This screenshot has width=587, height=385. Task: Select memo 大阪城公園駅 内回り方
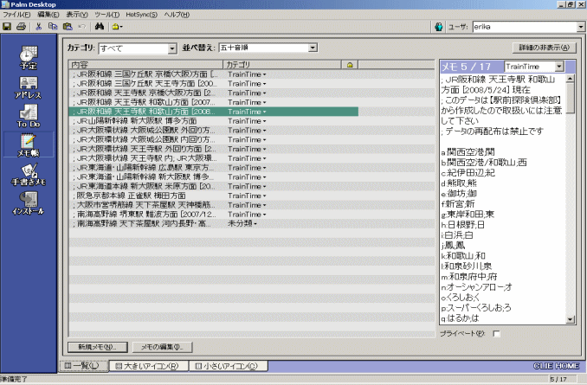point(214,139)
